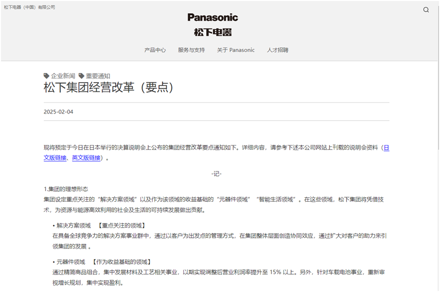Open the search magnifier icon

pyautogui.click(x=426, y=10)
